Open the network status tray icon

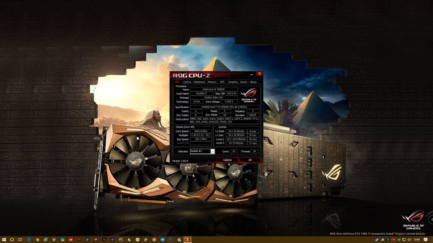point(404,240)
